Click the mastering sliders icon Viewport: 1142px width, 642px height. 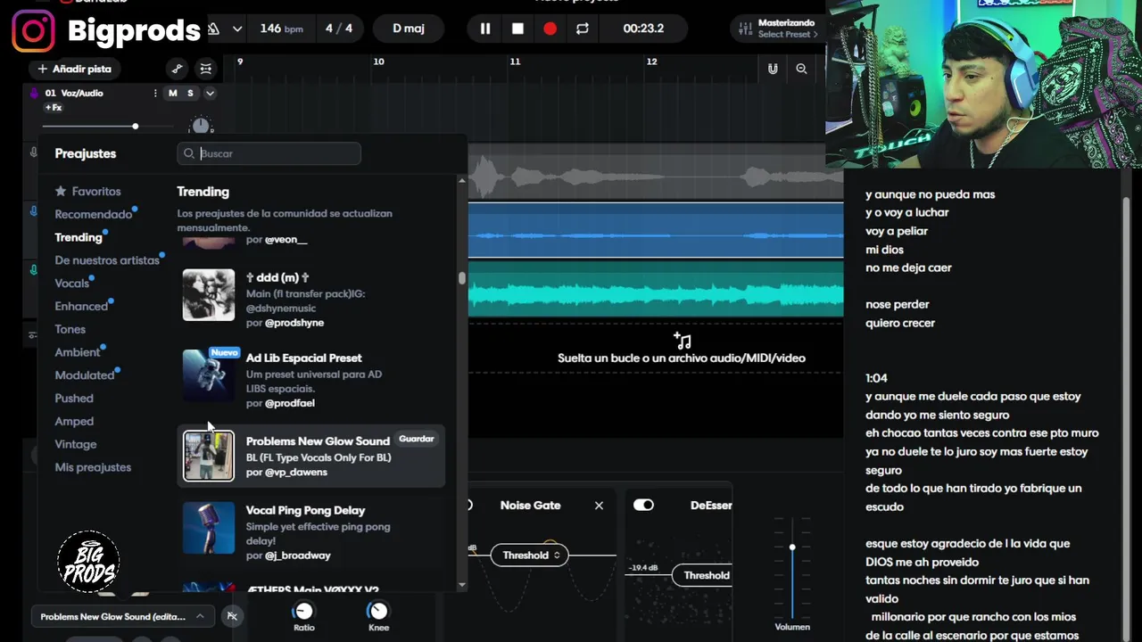click(746, 29)
